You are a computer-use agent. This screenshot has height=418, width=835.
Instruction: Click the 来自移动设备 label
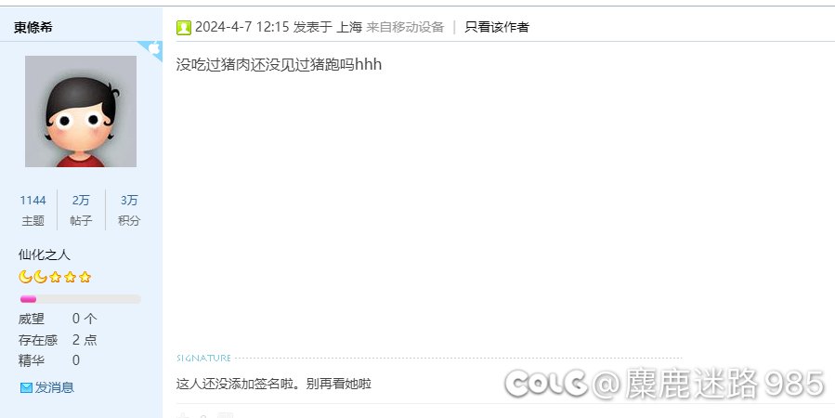tap(405, 27)
